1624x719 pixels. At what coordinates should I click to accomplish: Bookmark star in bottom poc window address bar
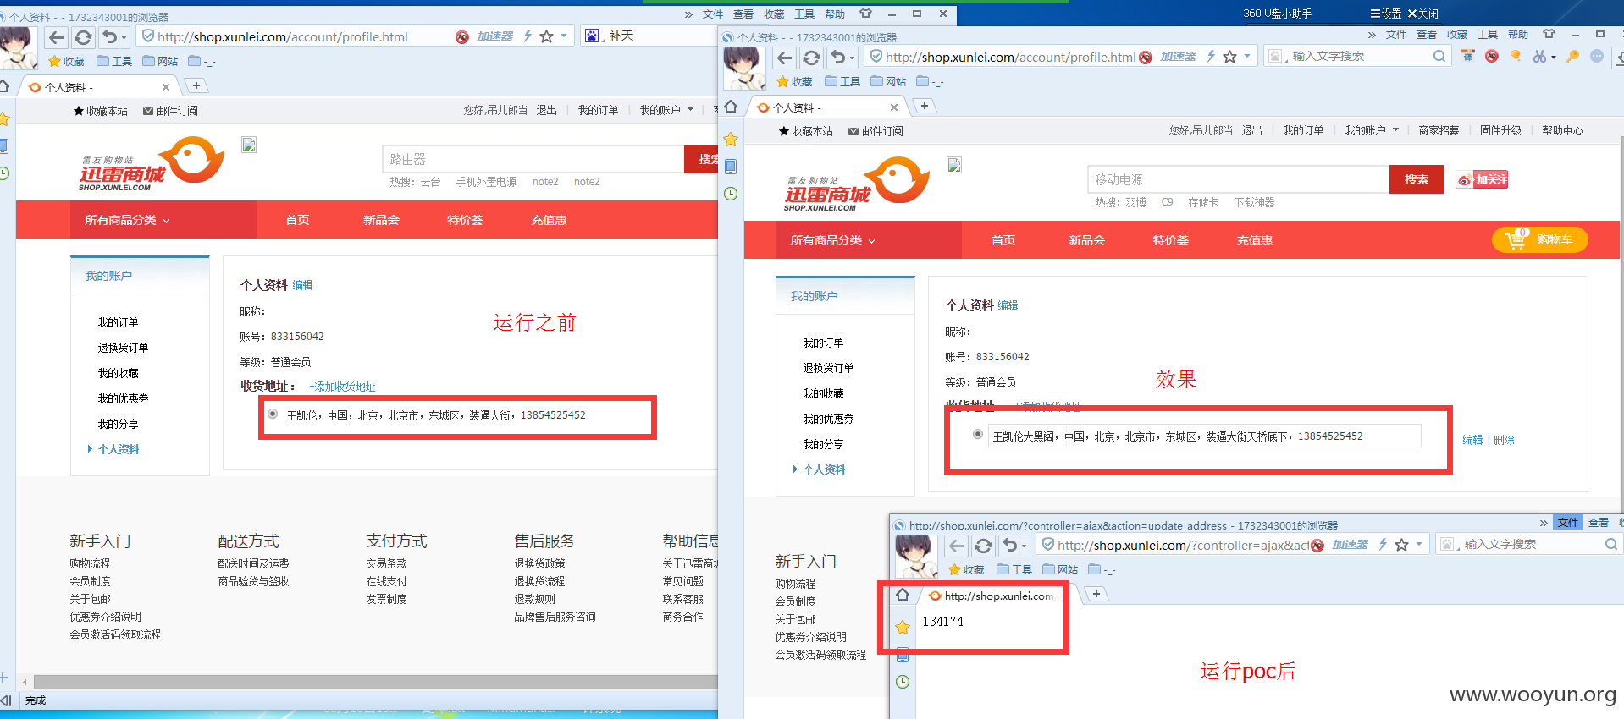[1401, 545]
